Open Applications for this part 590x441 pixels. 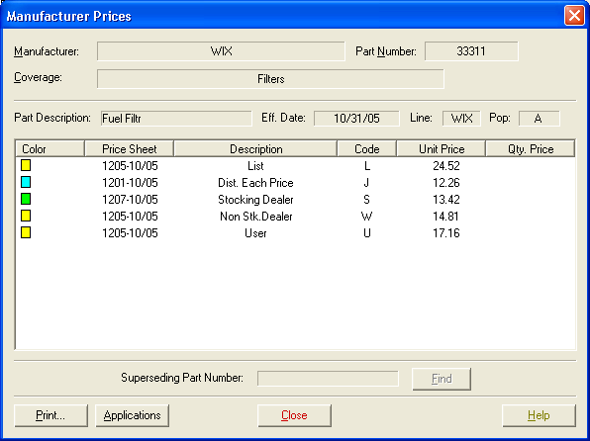point(132,415)
